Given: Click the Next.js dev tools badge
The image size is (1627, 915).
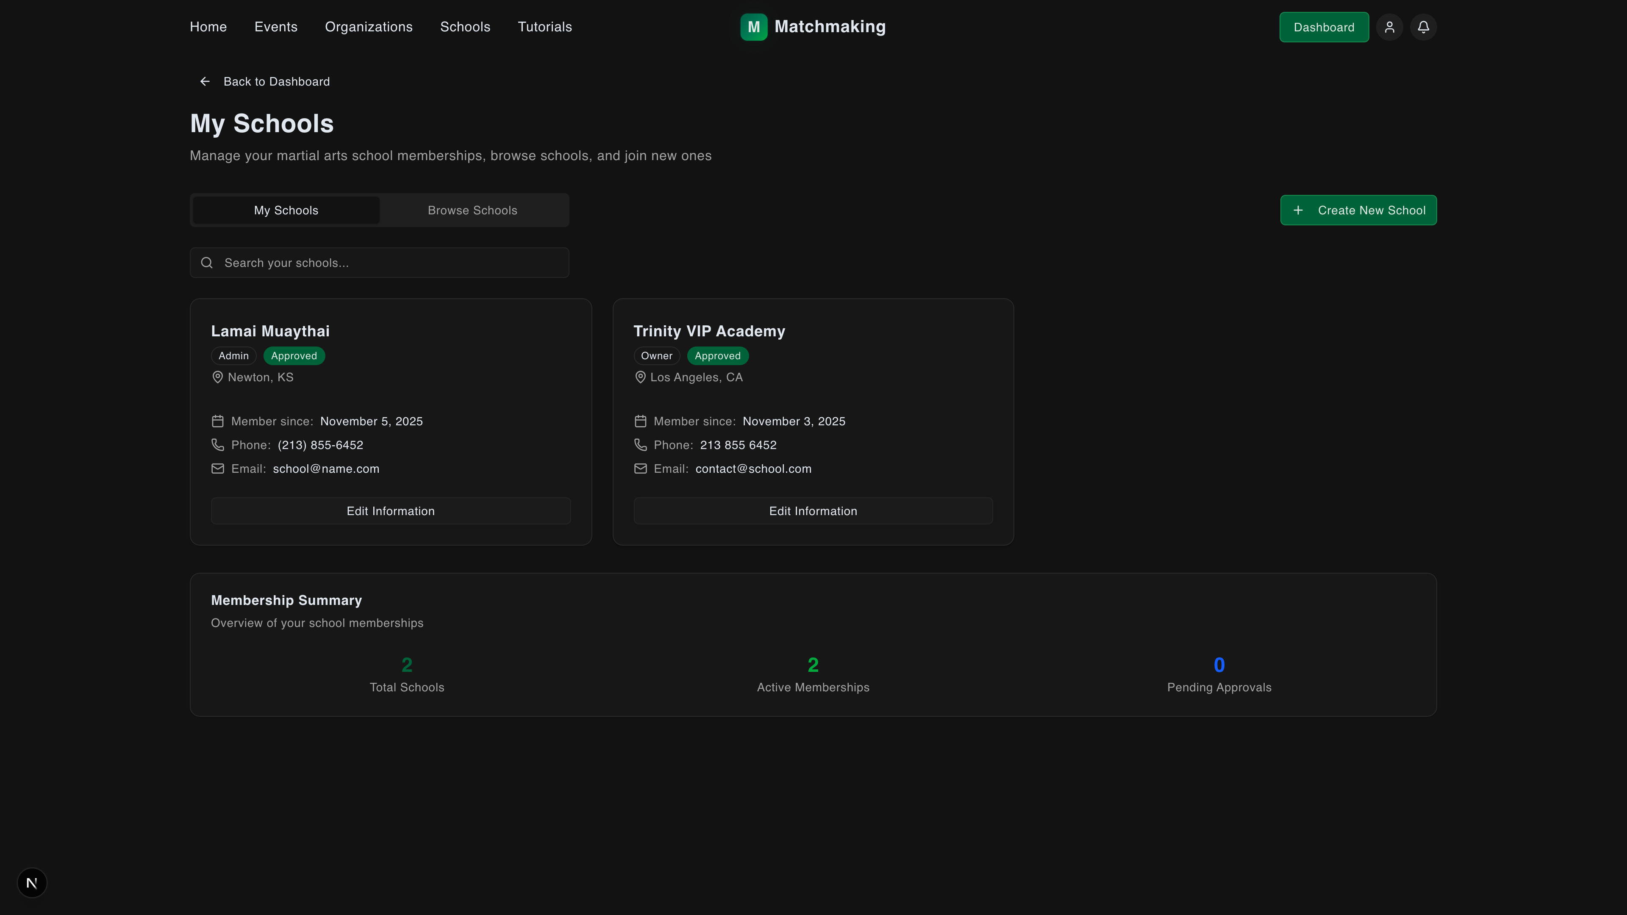Looking at the screenshot, I should click(32, 882).
